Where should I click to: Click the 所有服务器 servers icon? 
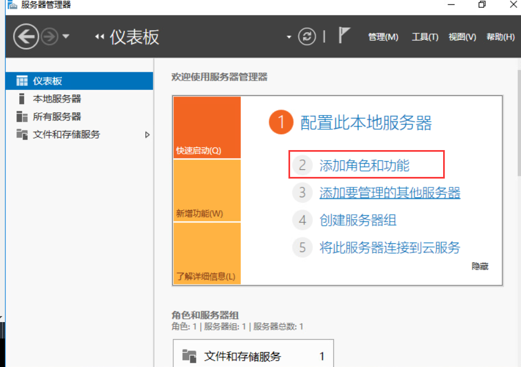click(x=22, y=117)
